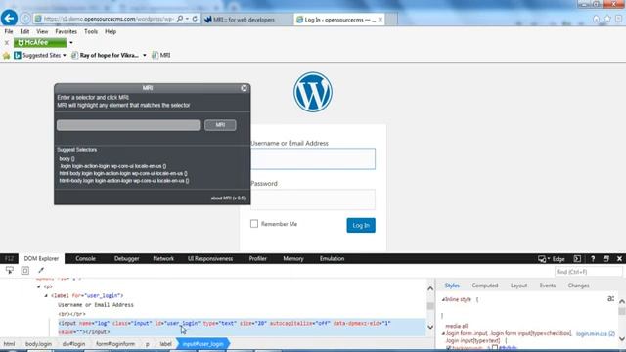Click the MRI button in the overlay
Screen dimensions: 626x352
[x=220, y=125]
